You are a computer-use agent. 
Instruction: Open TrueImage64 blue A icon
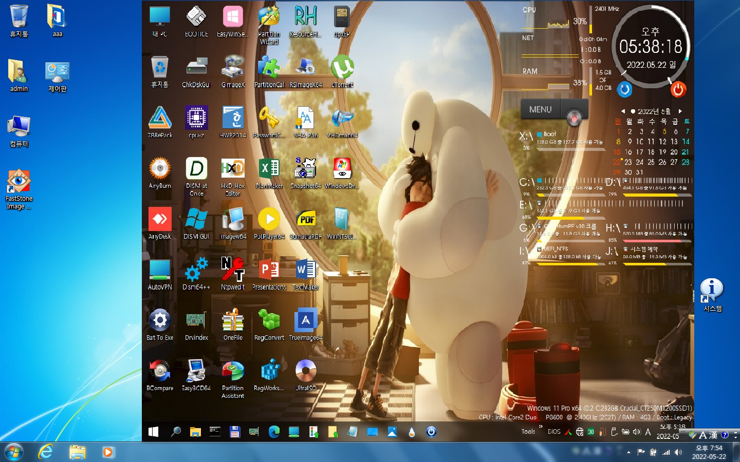coord(305,324)
